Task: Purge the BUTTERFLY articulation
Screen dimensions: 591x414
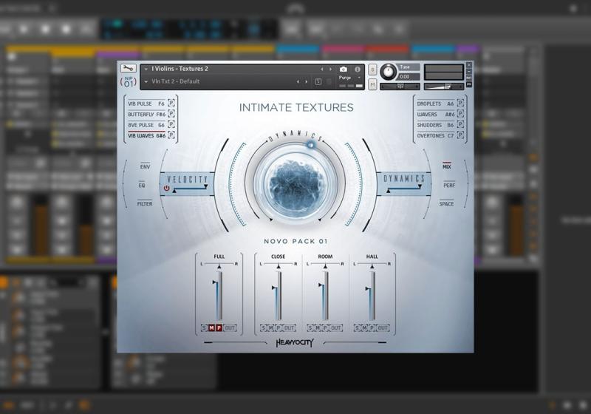Action: (x=171, y=114)
